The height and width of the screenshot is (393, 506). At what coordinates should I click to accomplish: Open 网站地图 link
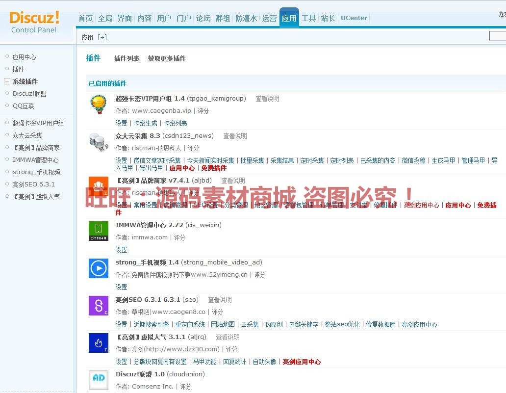pyautogui.click(x=223, y=324)
